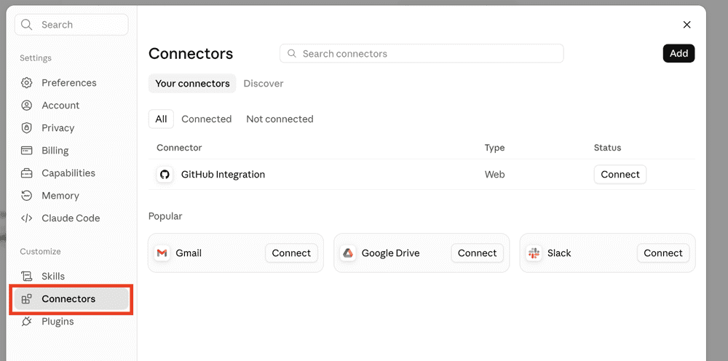This screenshot has width=728, height=361.
Task: Click the Status column header
Action: tap(607, 148)
